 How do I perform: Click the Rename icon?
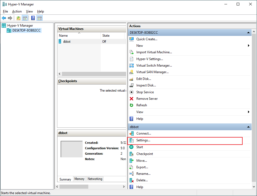131,174
